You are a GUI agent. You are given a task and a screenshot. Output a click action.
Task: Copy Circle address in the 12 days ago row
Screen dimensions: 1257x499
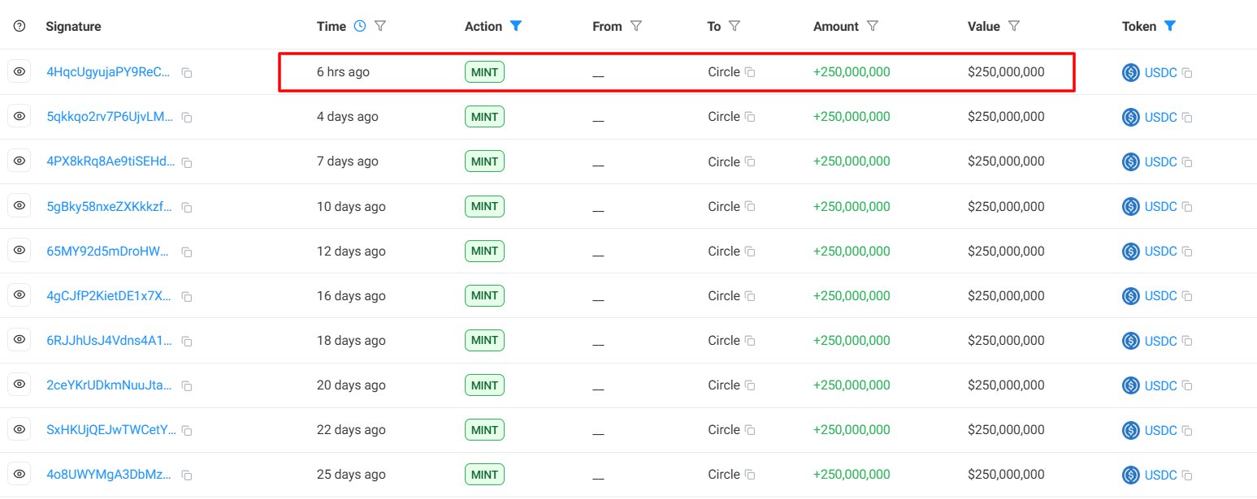pyautogui.click(x=751, y=252)
